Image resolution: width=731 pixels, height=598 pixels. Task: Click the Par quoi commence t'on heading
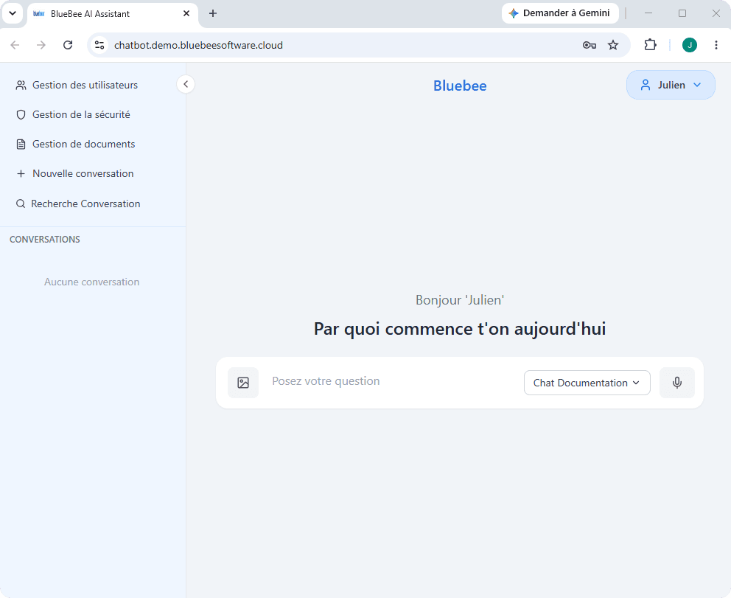point(460,329)
